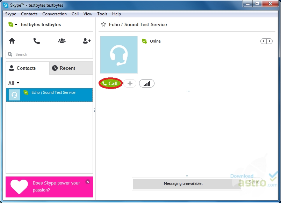Click the plus add-to-conversation button
The width and height of the screenshot is (281, 203).
click(130, 83)
